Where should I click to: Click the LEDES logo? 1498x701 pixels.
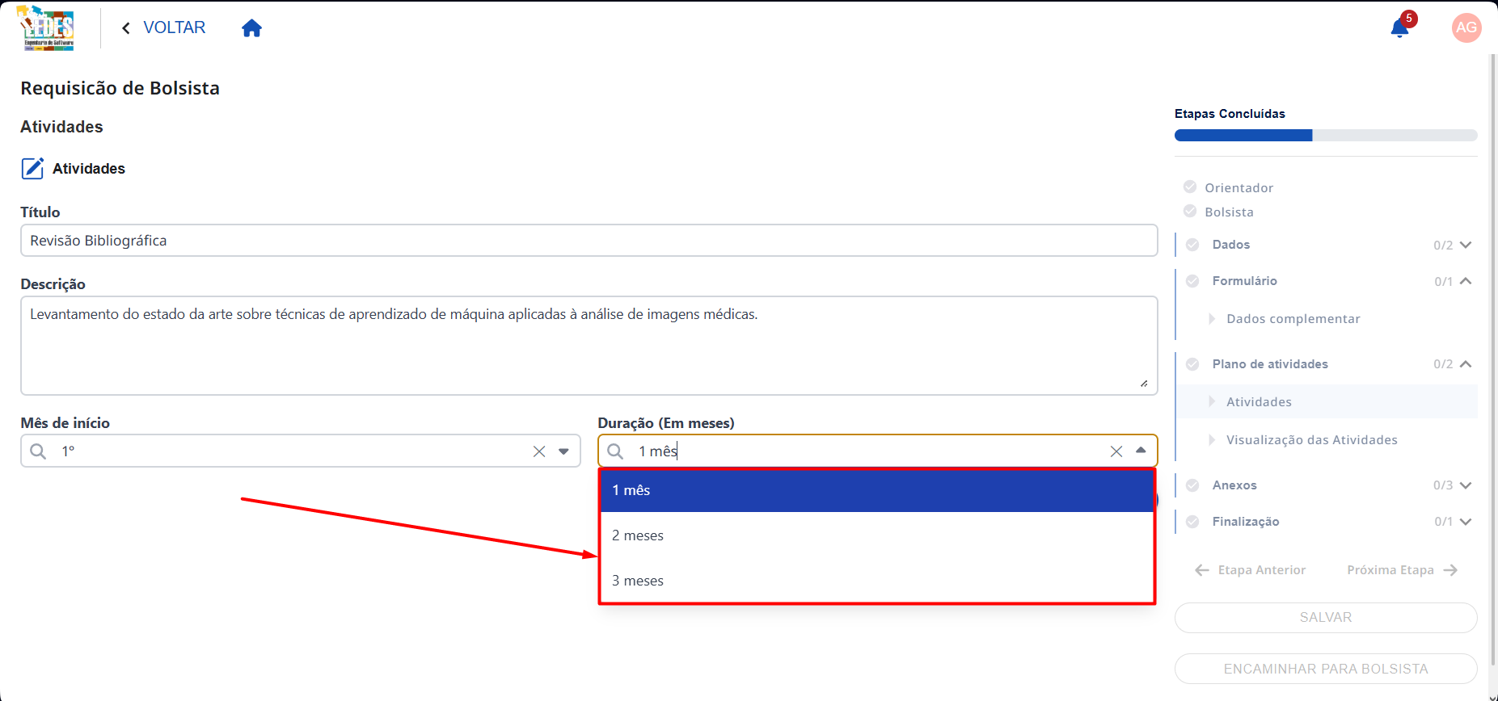point(48,28)
